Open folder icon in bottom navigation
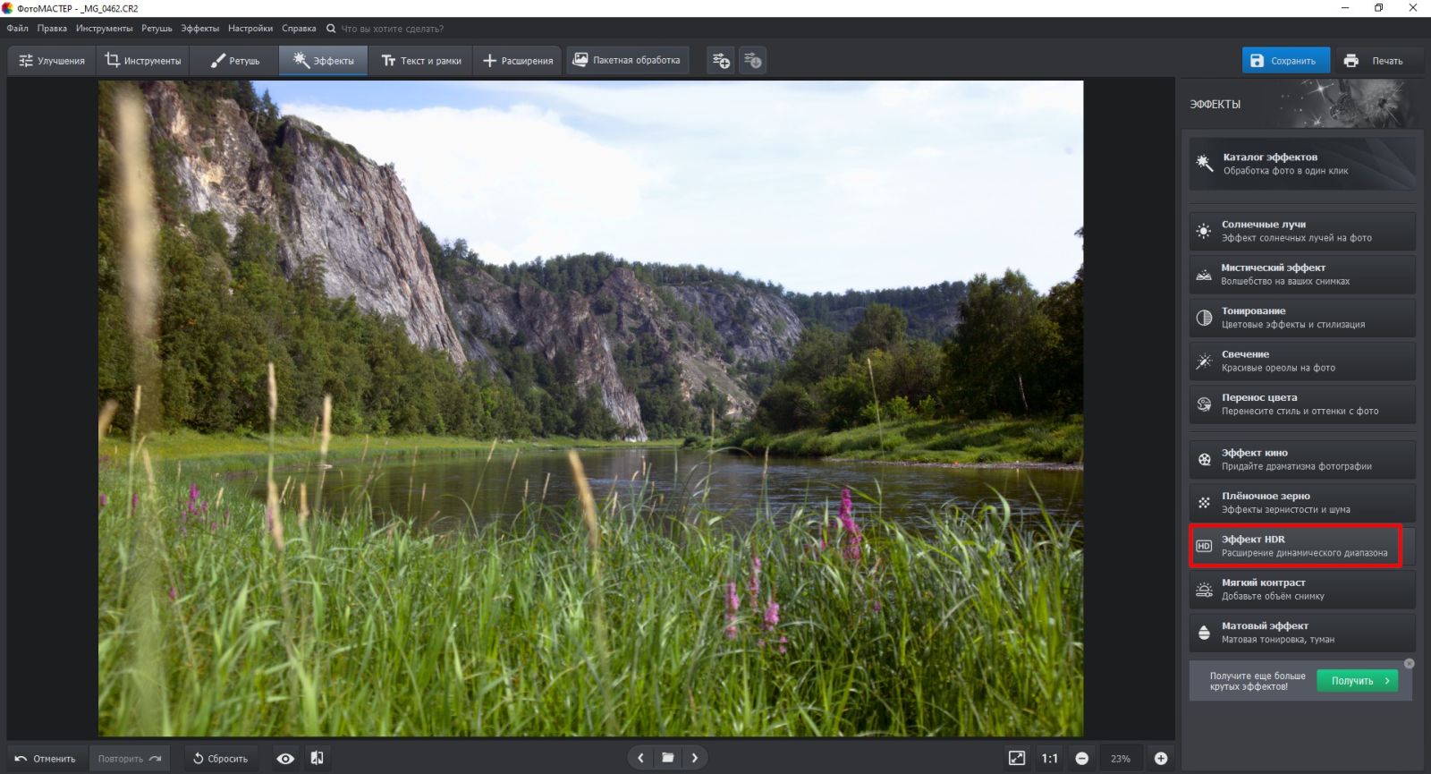The image size is (1431, 774). (667, 758)
